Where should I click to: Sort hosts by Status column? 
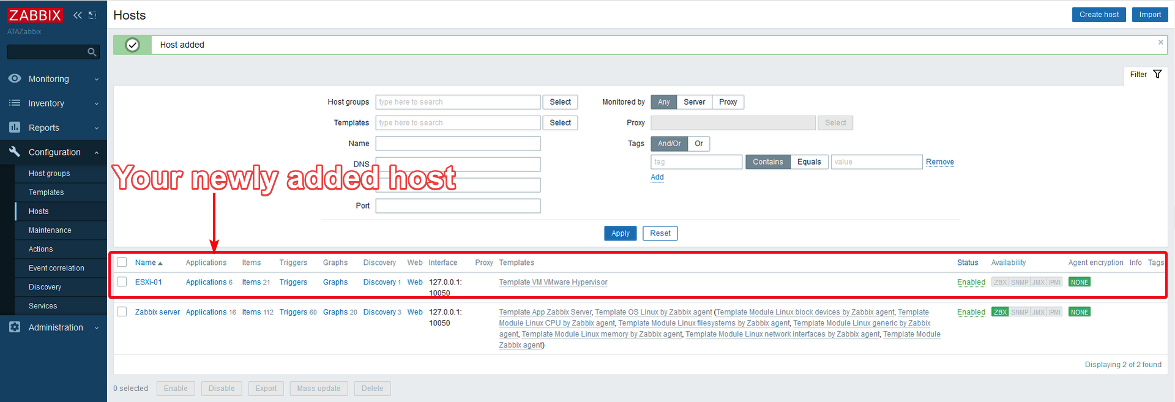coord(968,262)
